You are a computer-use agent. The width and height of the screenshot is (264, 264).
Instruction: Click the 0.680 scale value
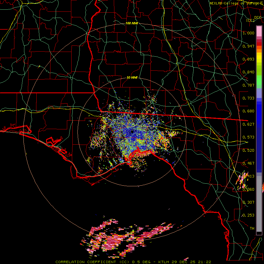coord(248,111)
